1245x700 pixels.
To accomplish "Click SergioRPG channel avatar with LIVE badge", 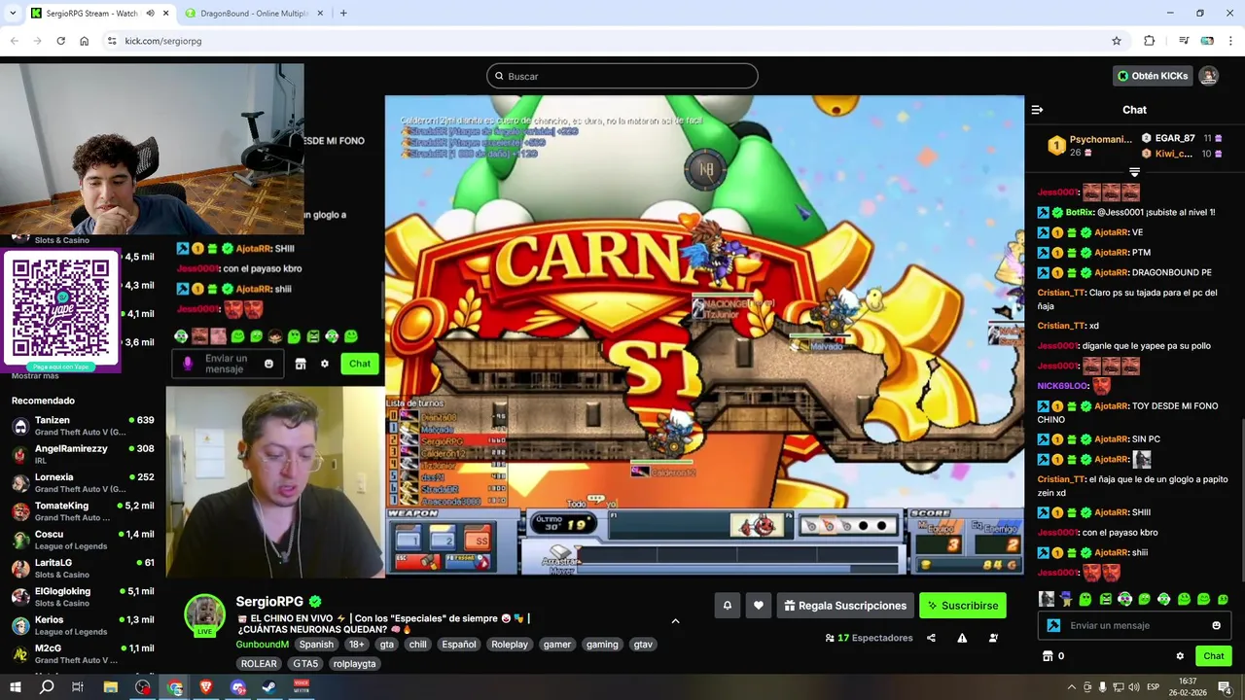I will pos(205,615).
